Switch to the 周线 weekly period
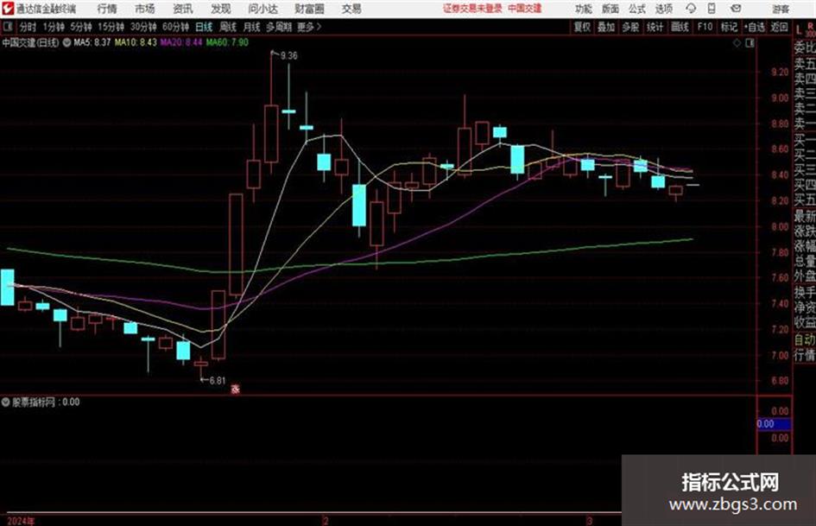Screen dimensions: 816x526 pyautogui.click(x=228, y=27)
